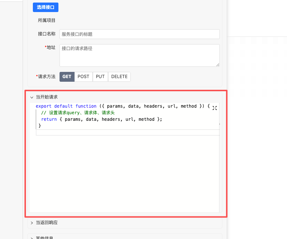Click the resize handle of the 地址 textarea

[x=218, y=65]
